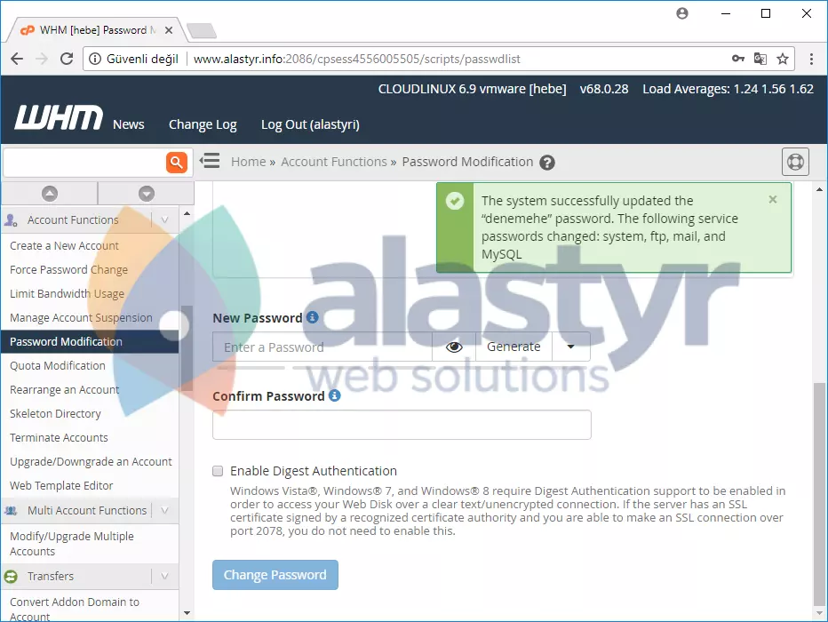
Task: Click the main page vertical scrollbar thumb
Action: click(819, 494)
